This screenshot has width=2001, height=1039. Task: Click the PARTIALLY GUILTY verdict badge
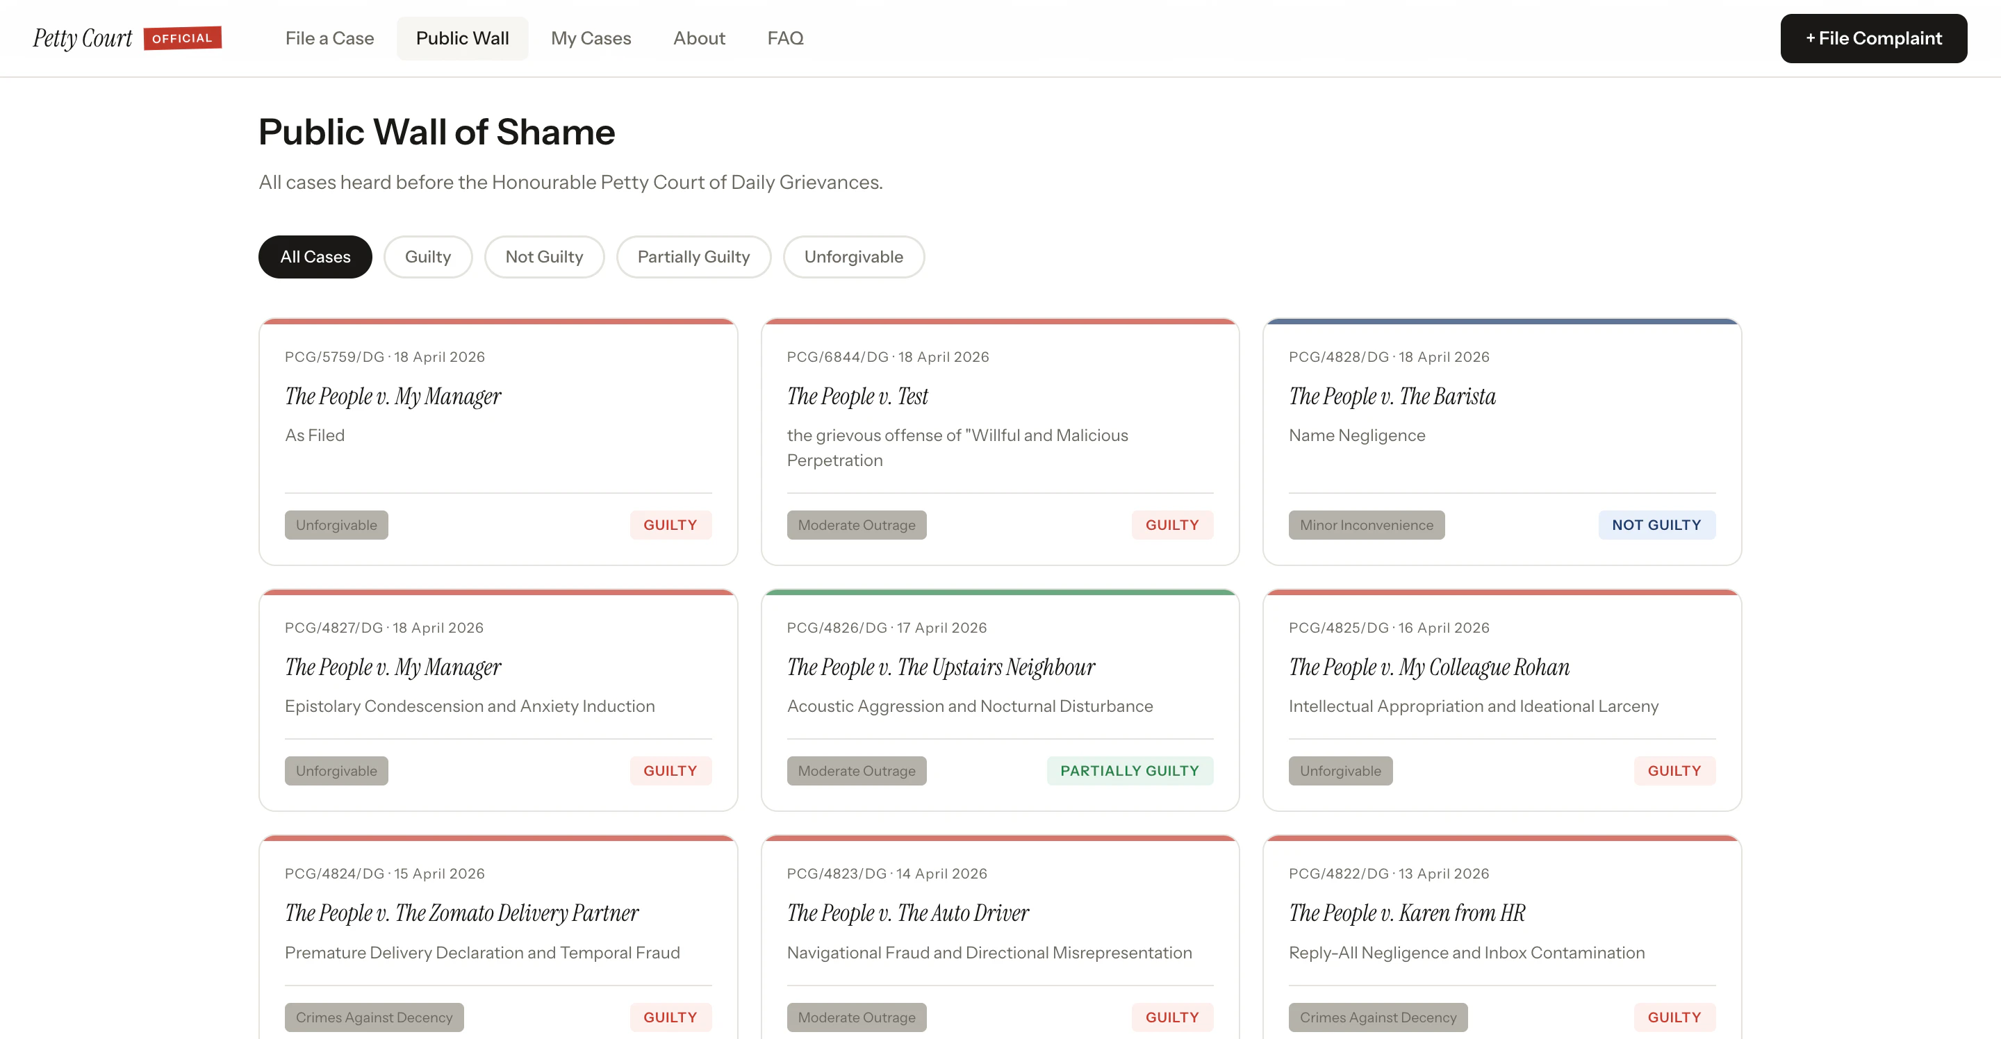(x=1128, y=771)
